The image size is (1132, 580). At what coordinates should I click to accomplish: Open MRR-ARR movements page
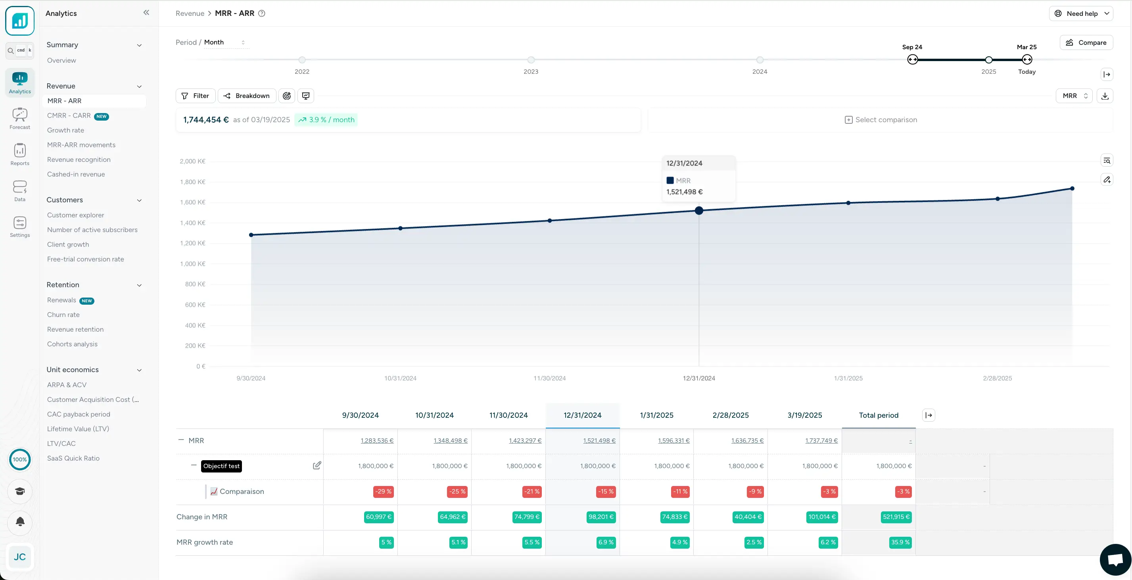click(x=81, y=144)
